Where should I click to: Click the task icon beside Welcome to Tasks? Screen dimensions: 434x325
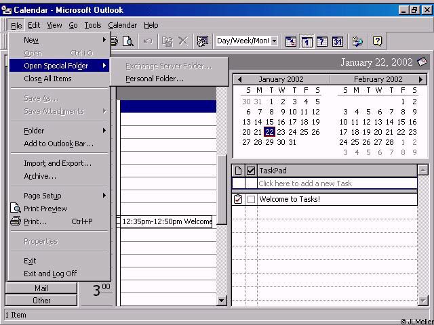click(x=238, y=199)
